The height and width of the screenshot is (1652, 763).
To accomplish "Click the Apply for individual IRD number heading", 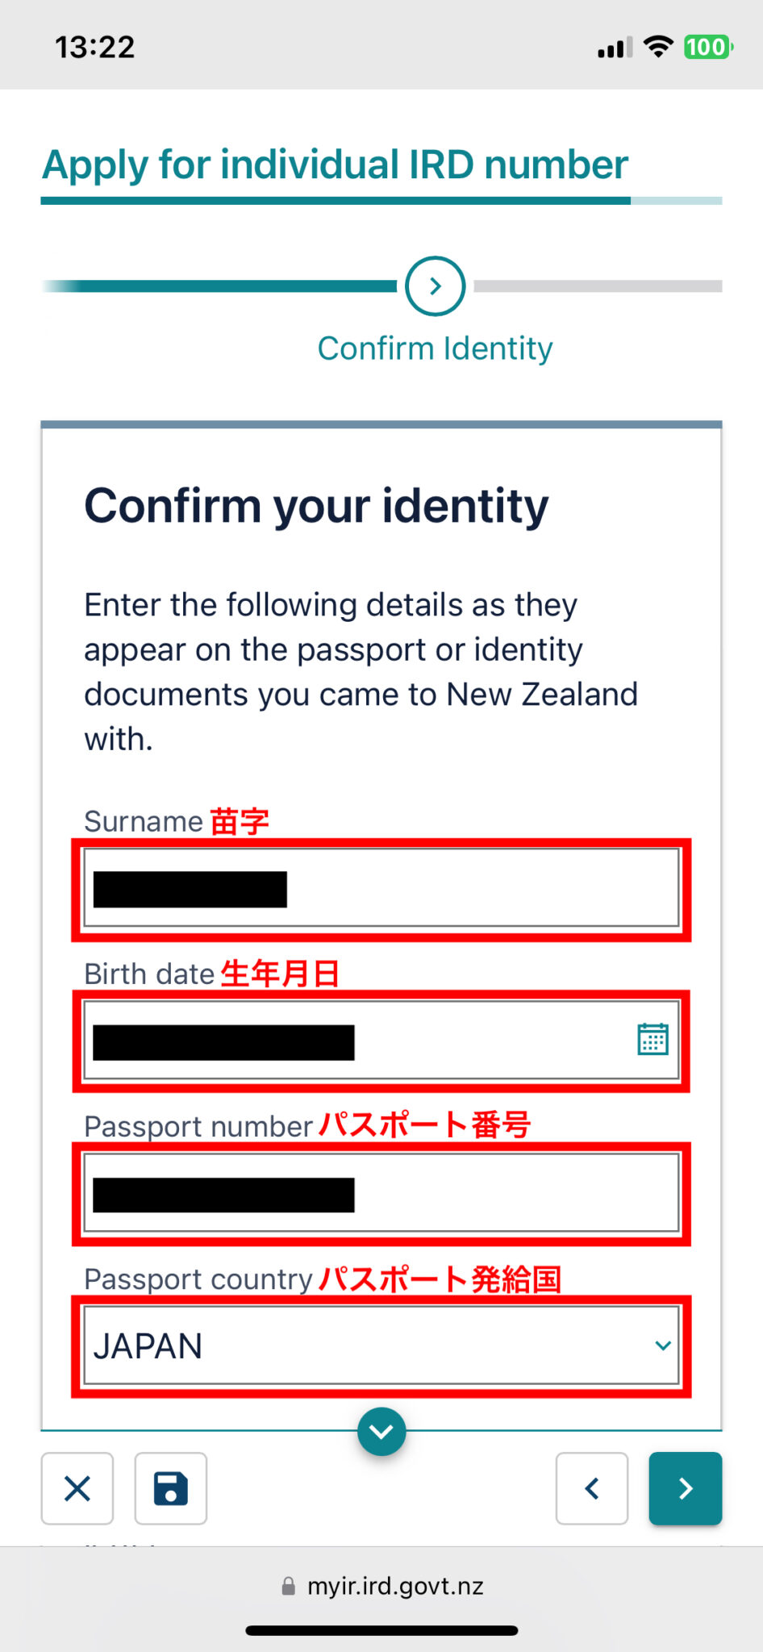I will click(x=336, y=164).
